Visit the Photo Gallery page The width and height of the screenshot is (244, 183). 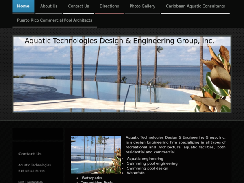tap(142, 6)
